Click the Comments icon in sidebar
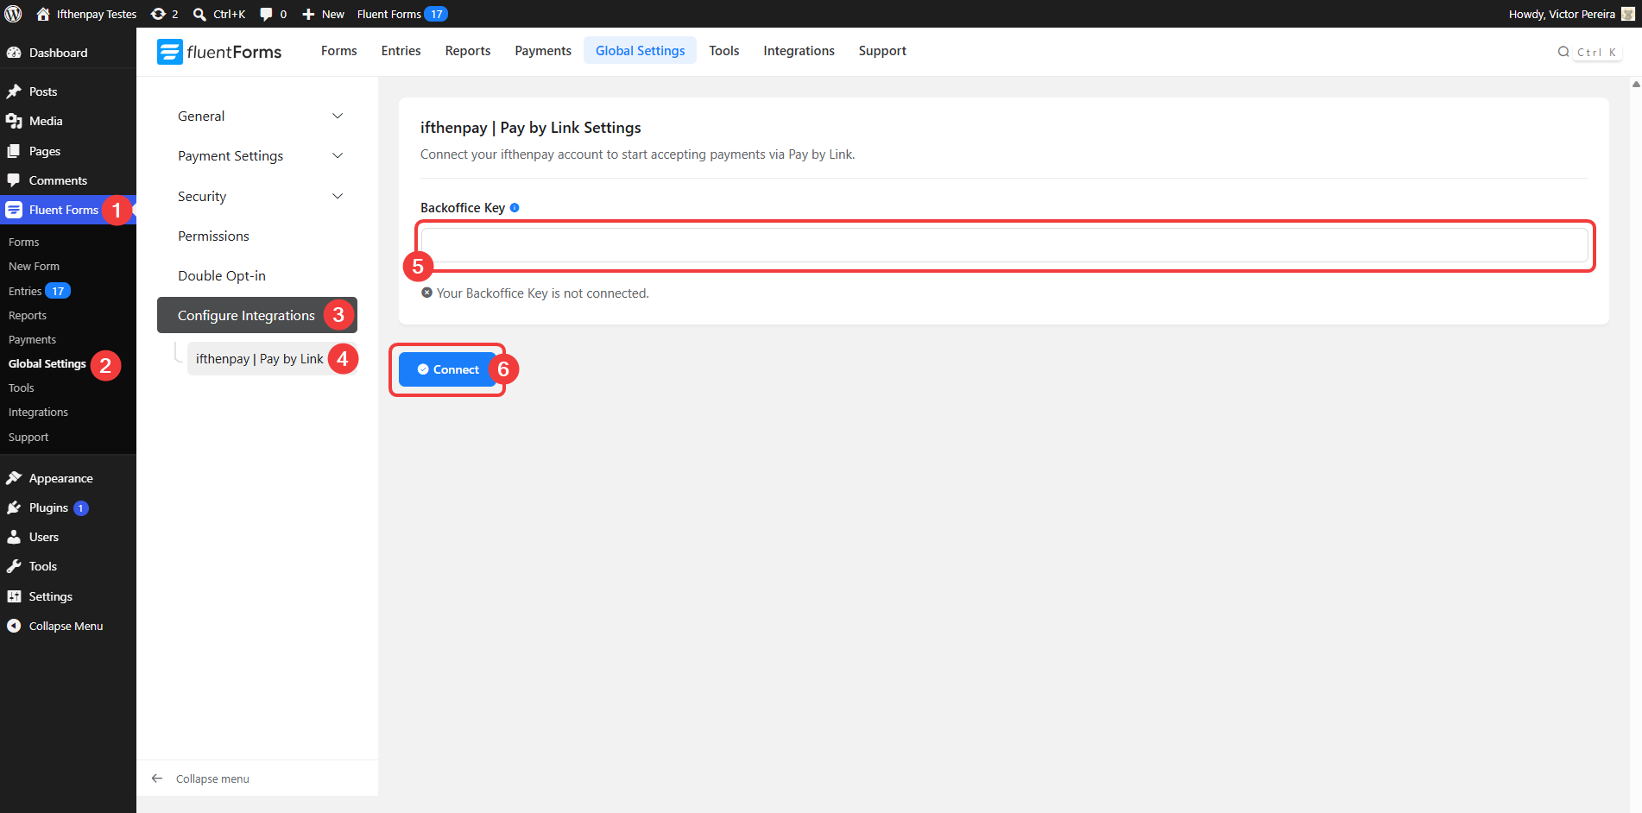The height and width of the screenshot is (813, 1642). 14,180
